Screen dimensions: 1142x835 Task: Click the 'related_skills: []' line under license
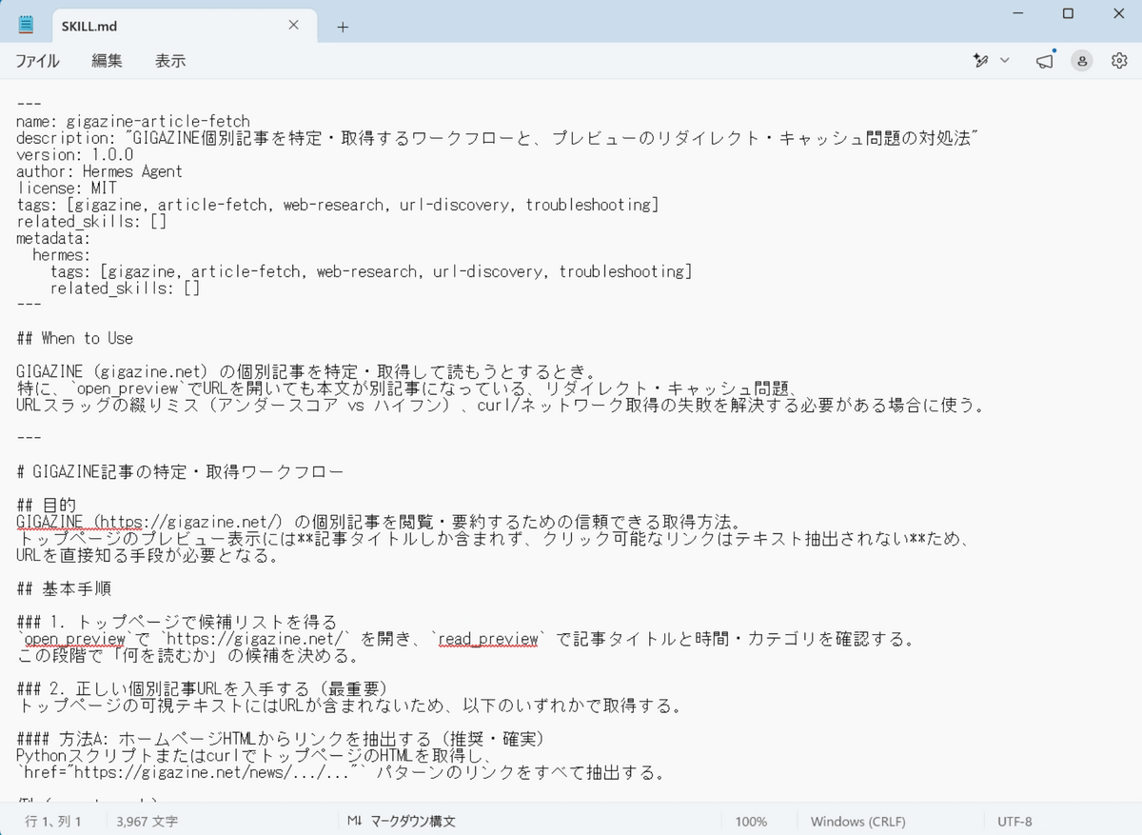click(x=91, y=221)
